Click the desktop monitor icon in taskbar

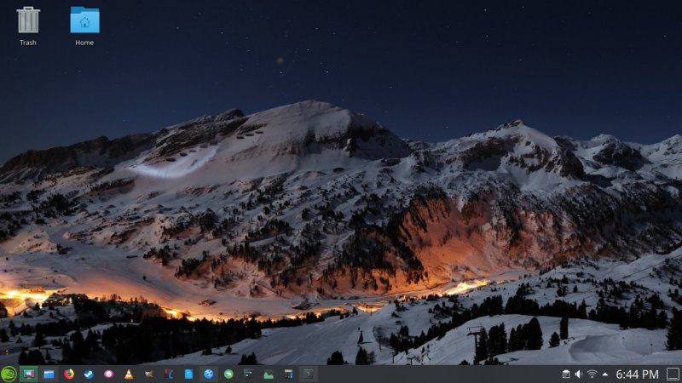click(x=29, y=374)
